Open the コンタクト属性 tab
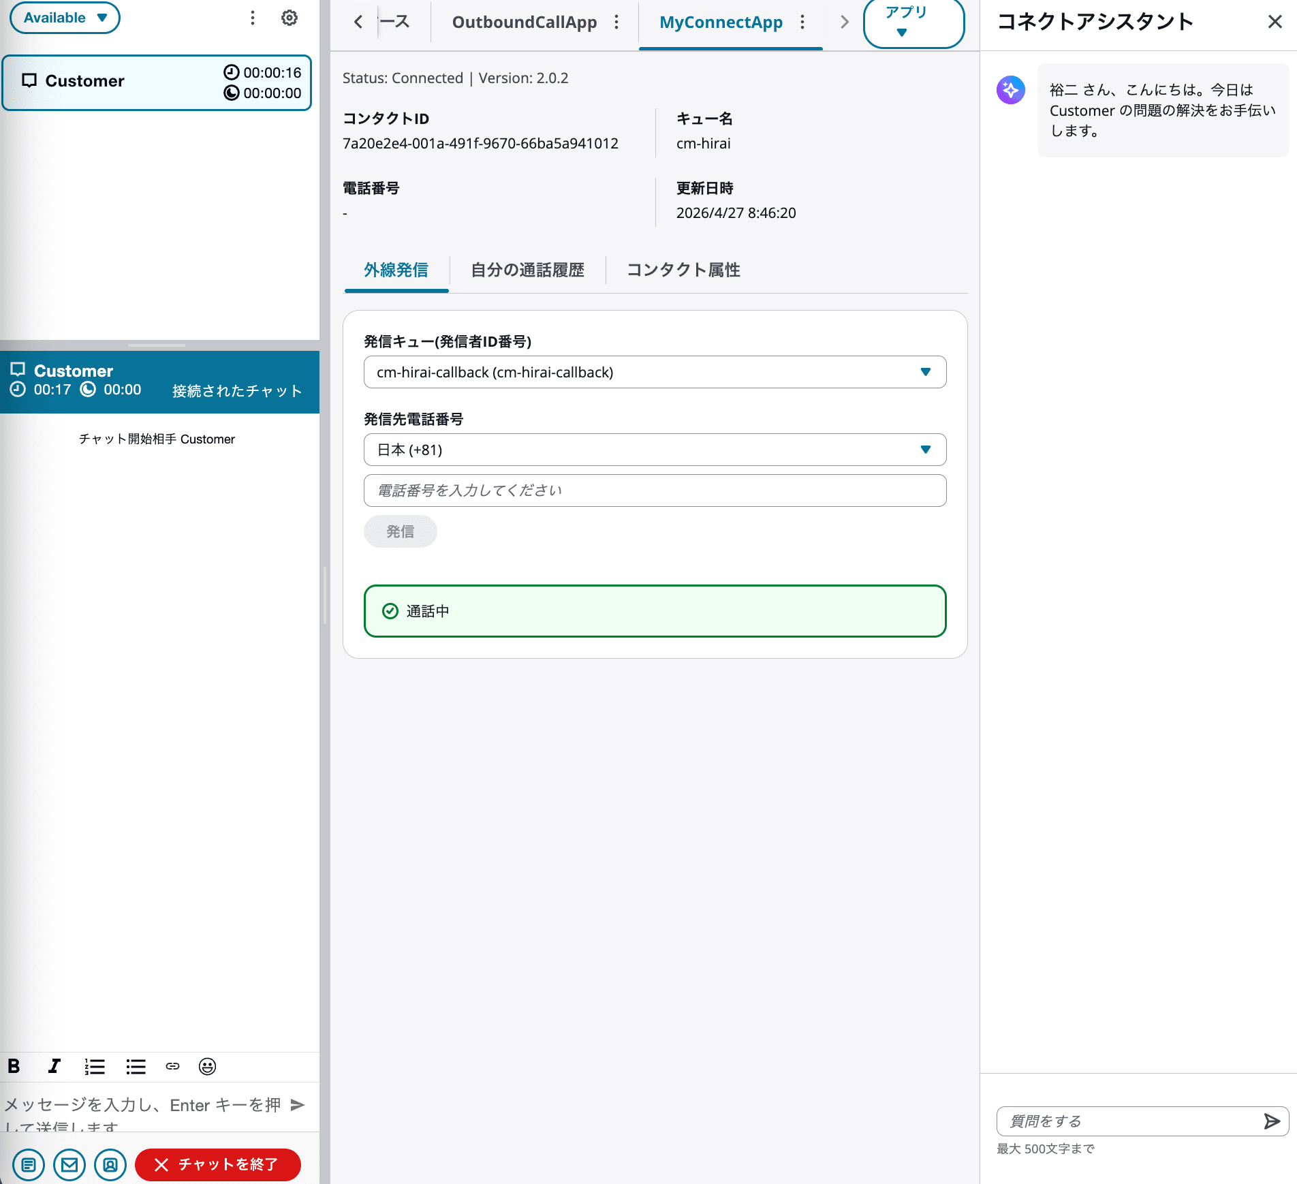The height and width of the screenshot is (1184, 1297). 683,270
